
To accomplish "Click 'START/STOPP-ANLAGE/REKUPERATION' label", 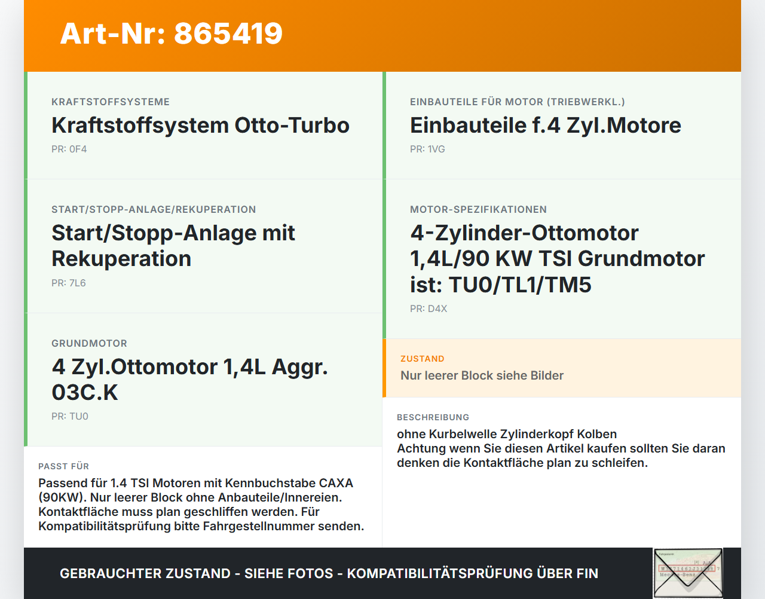I will (x=154, y=209).
